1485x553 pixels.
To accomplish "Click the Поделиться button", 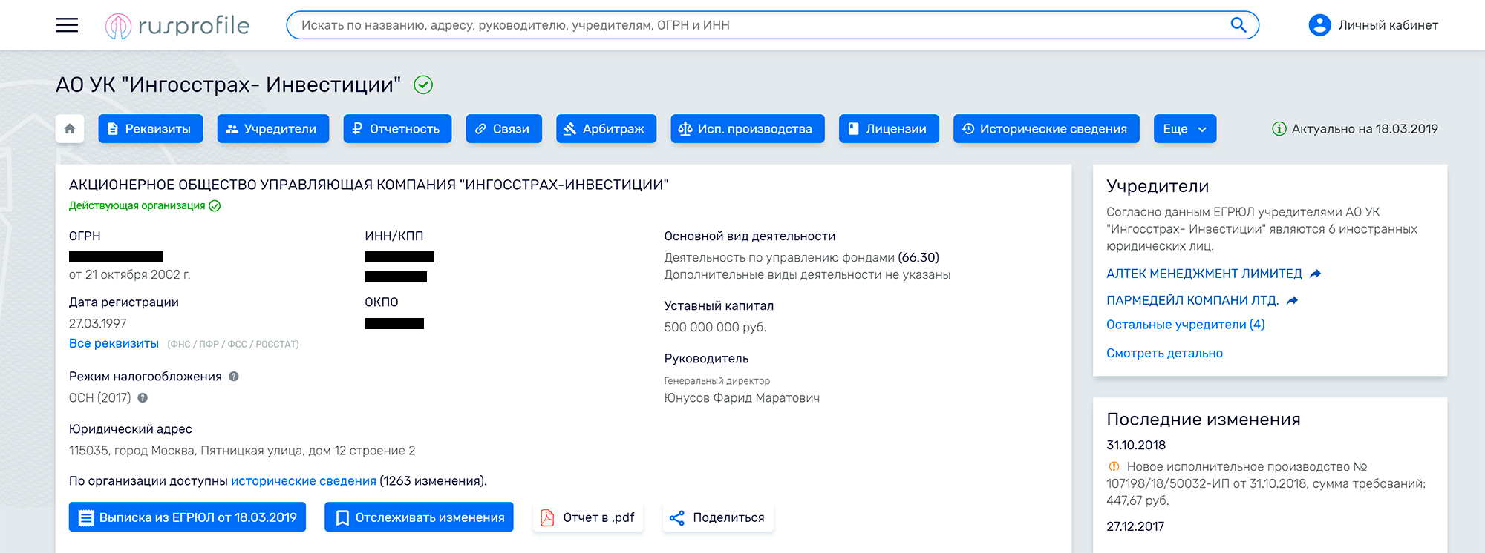I will [x=718, y=517].
